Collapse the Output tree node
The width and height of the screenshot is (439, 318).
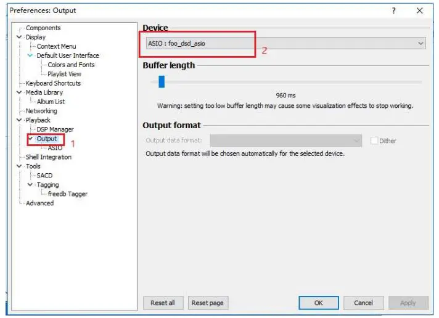coord(30,139)
